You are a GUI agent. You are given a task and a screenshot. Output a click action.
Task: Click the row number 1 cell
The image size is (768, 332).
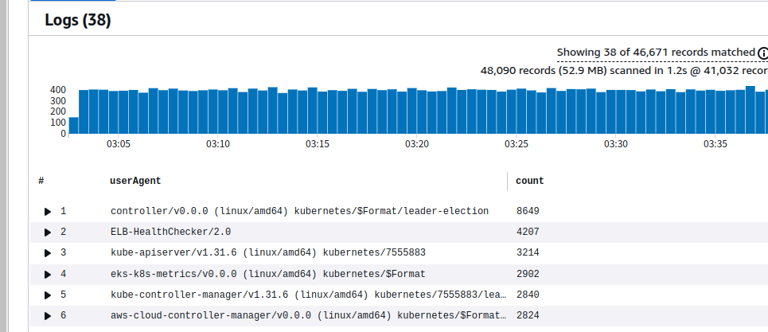[x=63, y=211]
